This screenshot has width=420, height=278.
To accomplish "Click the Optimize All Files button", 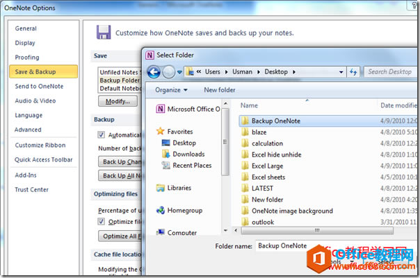I will click(120, 236).
